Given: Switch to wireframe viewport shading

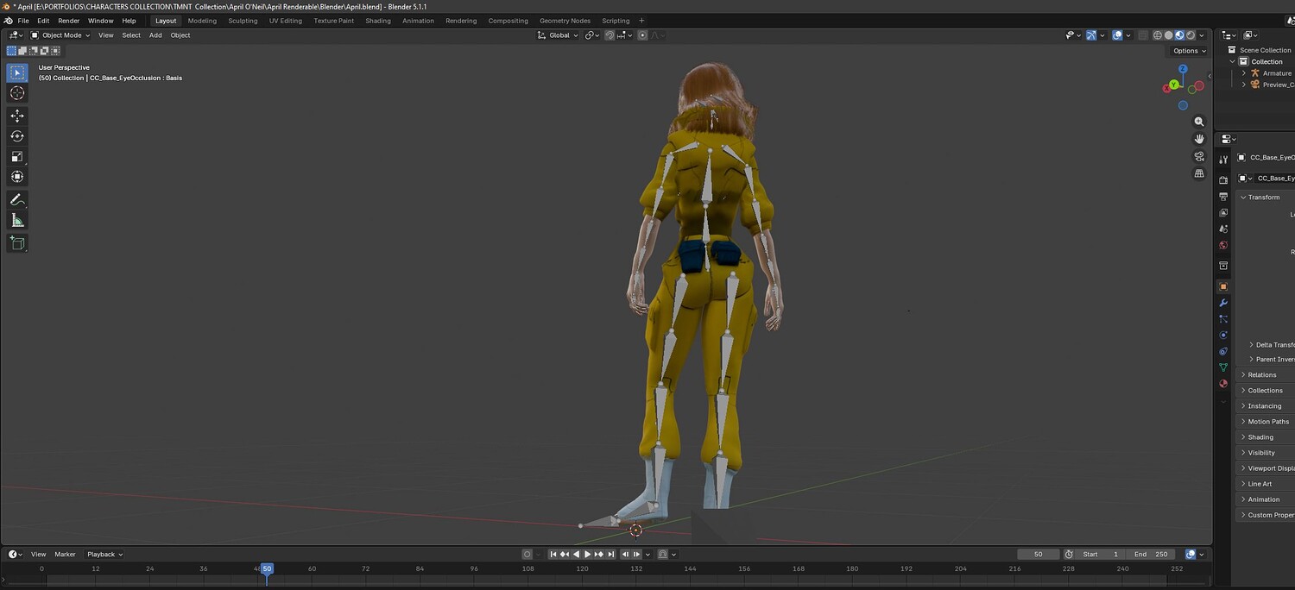Looking at the screenshot, I should click(1158, 35).
